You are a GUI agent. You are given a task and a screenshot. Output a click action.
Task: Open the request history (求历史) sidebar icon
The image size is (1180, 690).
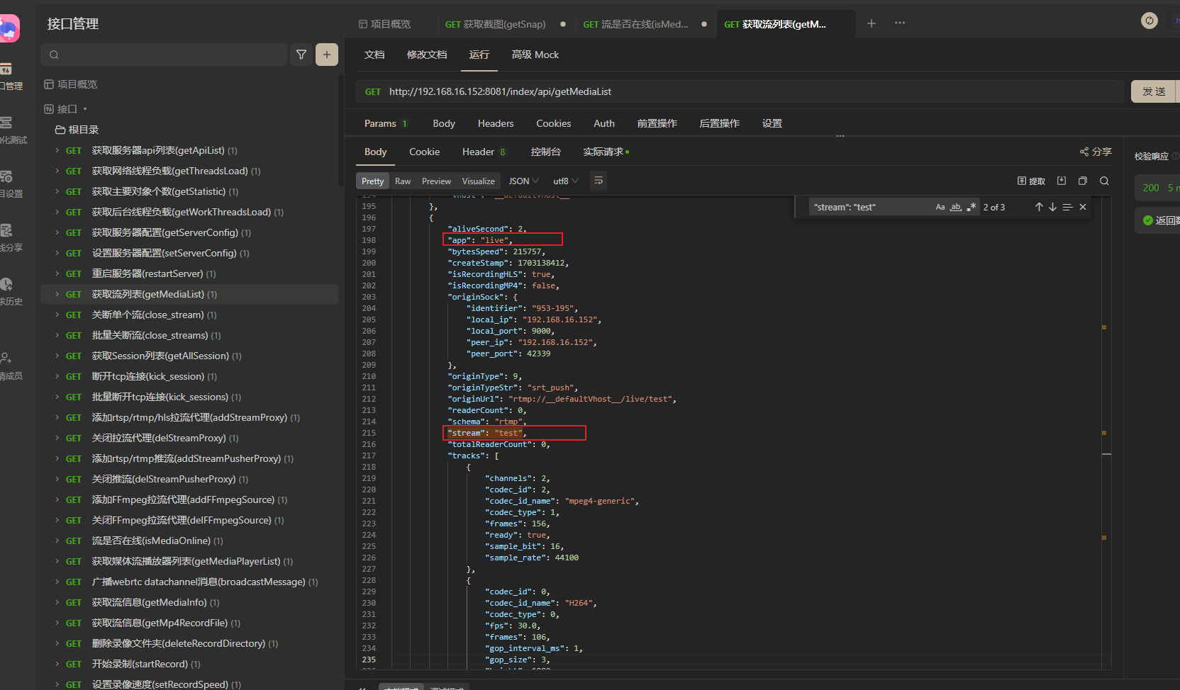pyautogui.click(x=6, y=284)
